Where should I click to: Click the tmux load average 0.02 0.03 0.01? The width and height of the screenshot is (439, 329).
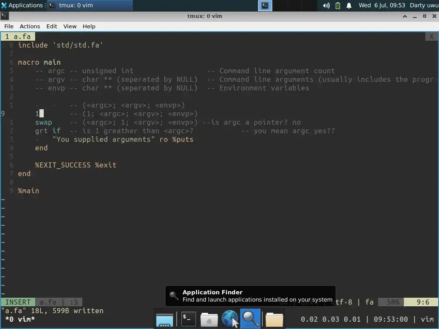click(x=331, y=319)
